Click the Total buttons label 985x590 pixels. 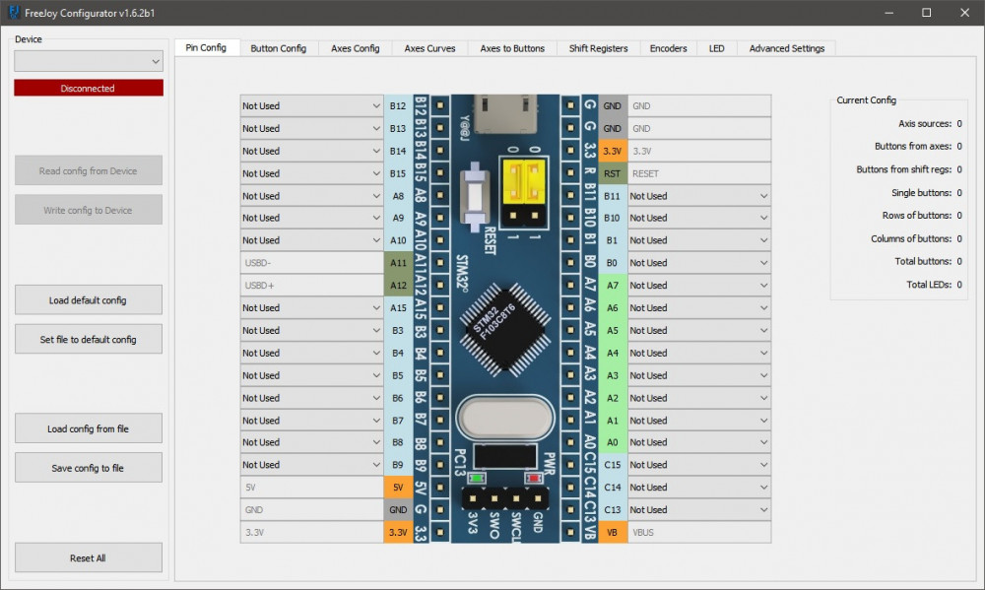point(923,261)
